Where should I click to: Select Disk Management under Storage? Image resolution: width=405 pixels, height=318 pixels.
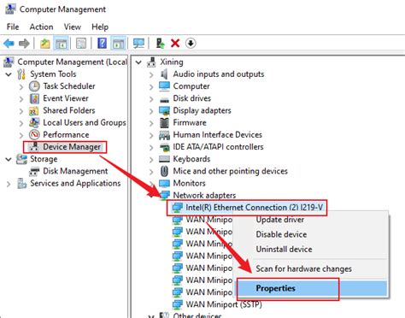75,171
